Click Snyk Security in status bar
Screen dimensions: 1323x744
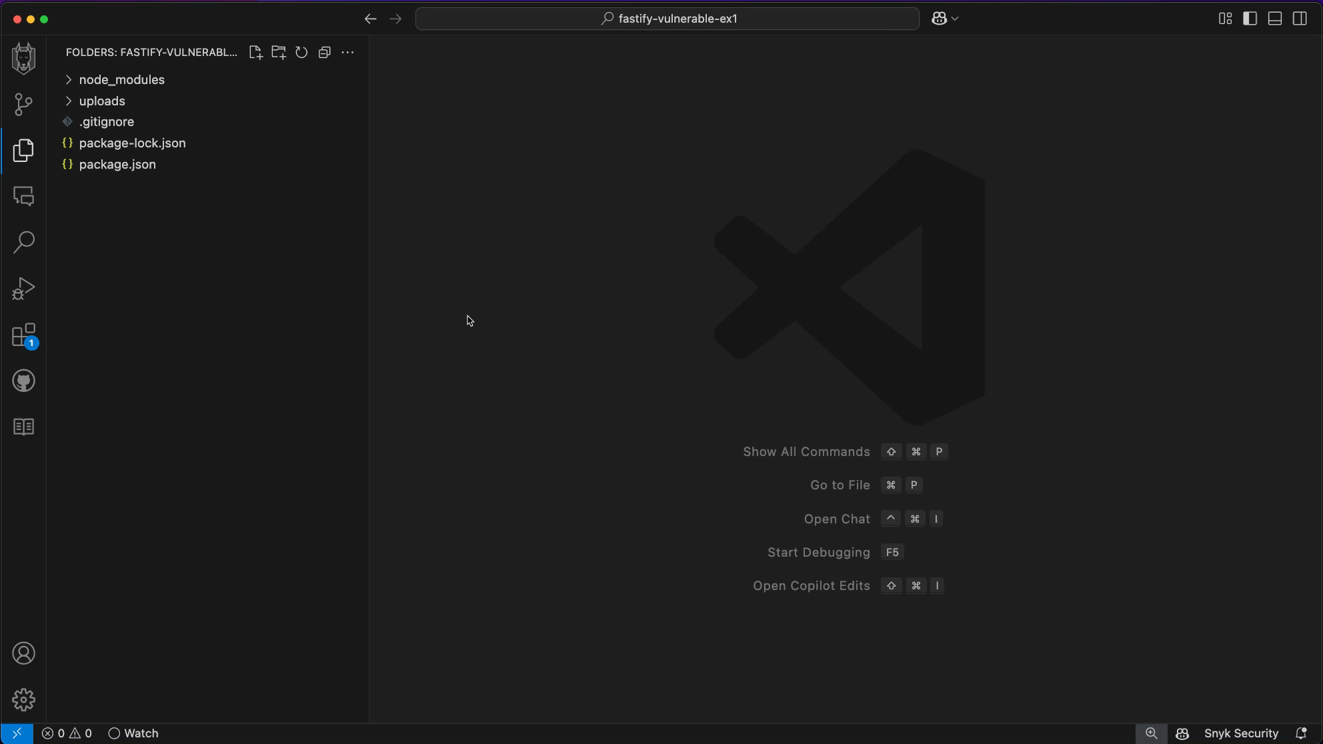tap(1241, 733)
